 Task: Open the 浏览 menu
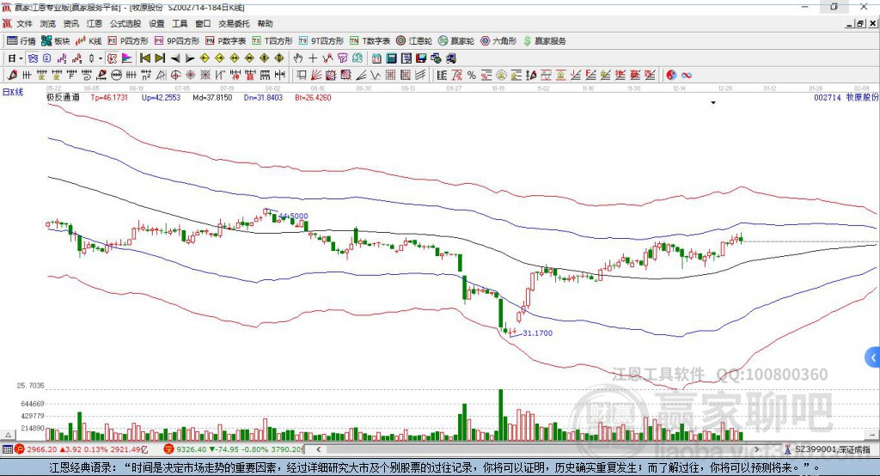(48, 23)
